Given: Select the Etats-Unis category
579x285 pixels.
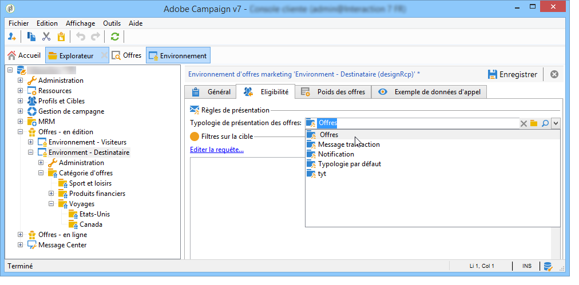Looking at the screenshot, I should pos(94,214).
